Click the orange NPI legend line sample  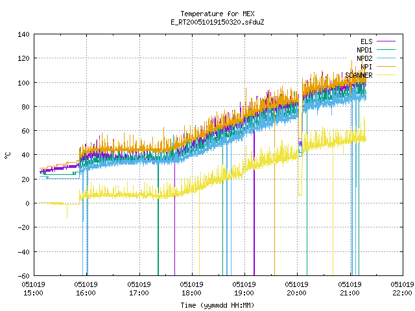386,67
